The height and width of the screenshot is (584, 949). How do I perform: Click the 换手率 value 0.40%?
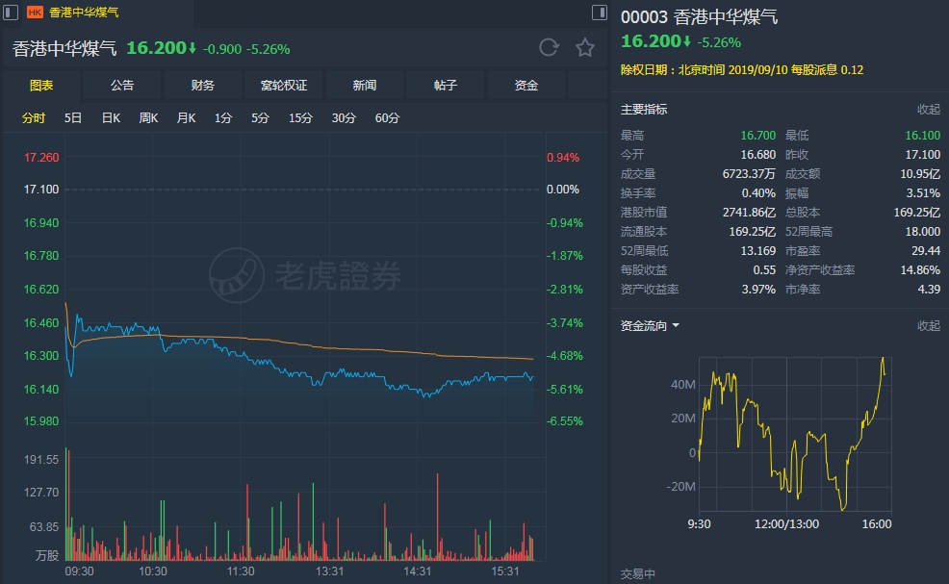pos(758,193)
